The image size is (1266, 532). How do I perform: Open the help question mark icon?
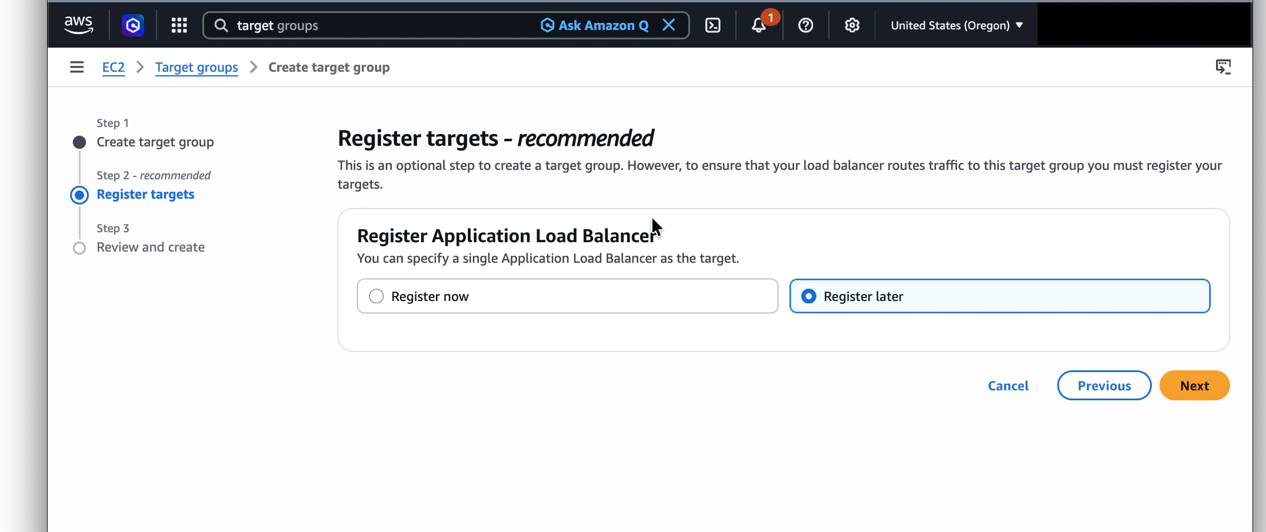coord(805,25)
